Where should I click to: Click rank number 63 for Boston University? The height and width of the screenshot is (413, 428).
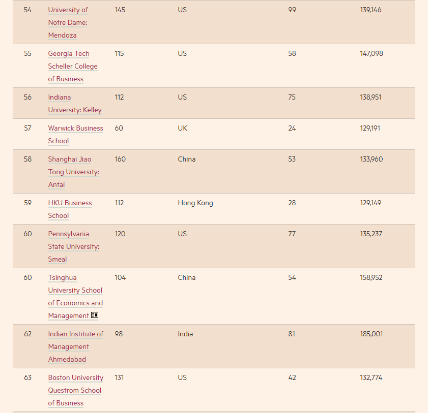27,377
